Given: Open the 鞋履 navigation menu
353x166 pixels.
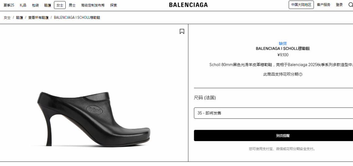Looking at the screenshot, I should 47,5.
